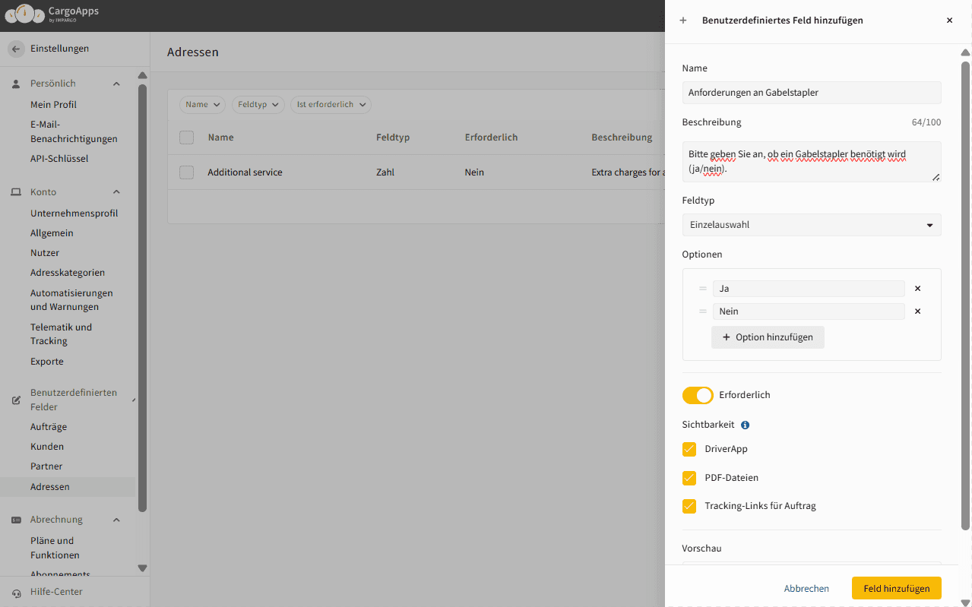This screenshot has height=607, width=972.
Task: Grab the drag handle of the "Nein" option
Action: pyautogui.click(x=703, y=311)
